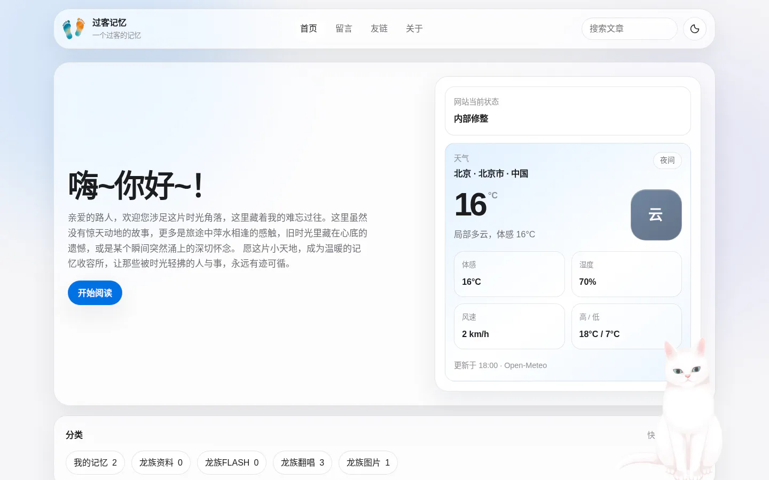Click the 更新于 18:00 · Open-Meteo text

point(500,365)
